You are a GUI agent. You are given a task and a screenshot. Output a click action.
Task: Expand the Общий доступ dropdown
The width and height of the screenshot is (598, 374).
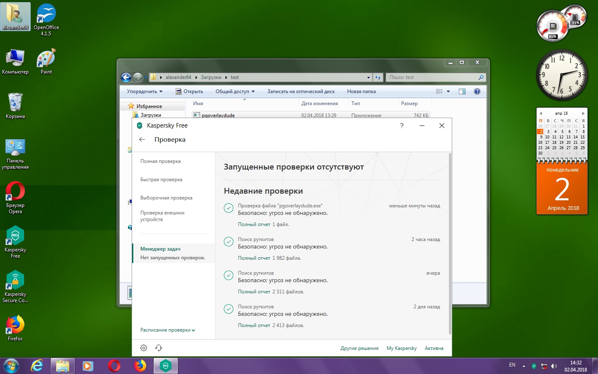235,91
